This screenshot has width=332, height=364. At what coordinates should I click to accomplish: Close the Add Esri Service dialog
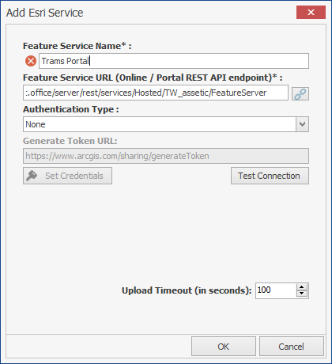[x=311, y=13]
